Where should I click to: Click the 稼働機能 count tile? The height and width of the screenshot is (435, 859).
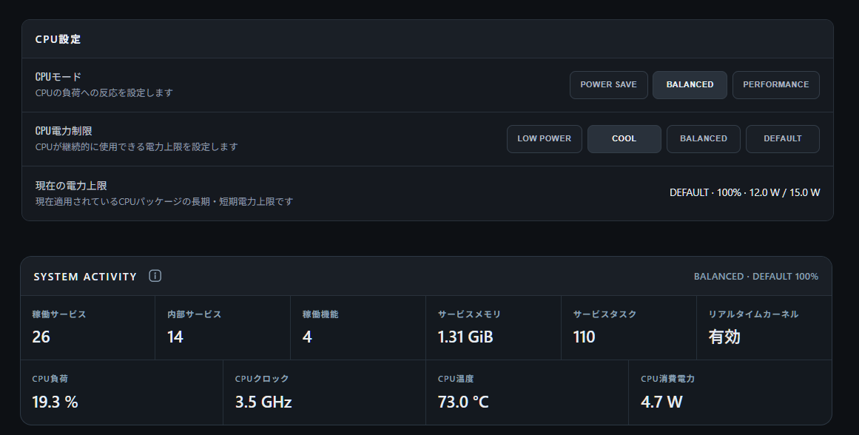[358, 328]
